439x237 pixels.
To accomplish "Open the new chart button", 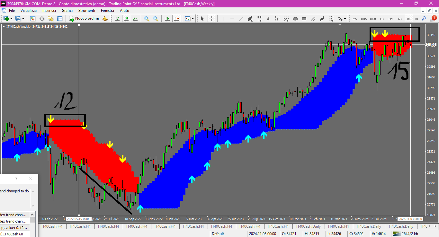I will (x=6, y=19).
